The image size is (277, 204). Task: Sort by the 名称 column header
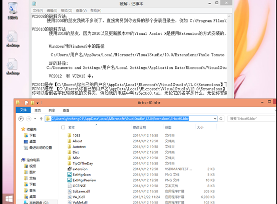(71, 127)
